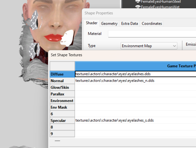The image size is (196, 148).
Task: Click the Material input field
Action: [152, 34]
